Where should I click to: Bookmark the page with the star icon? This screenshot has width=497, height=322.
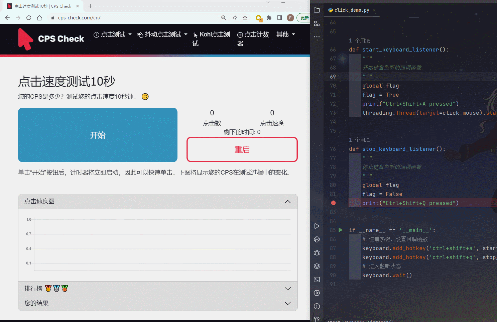[246, 18]
